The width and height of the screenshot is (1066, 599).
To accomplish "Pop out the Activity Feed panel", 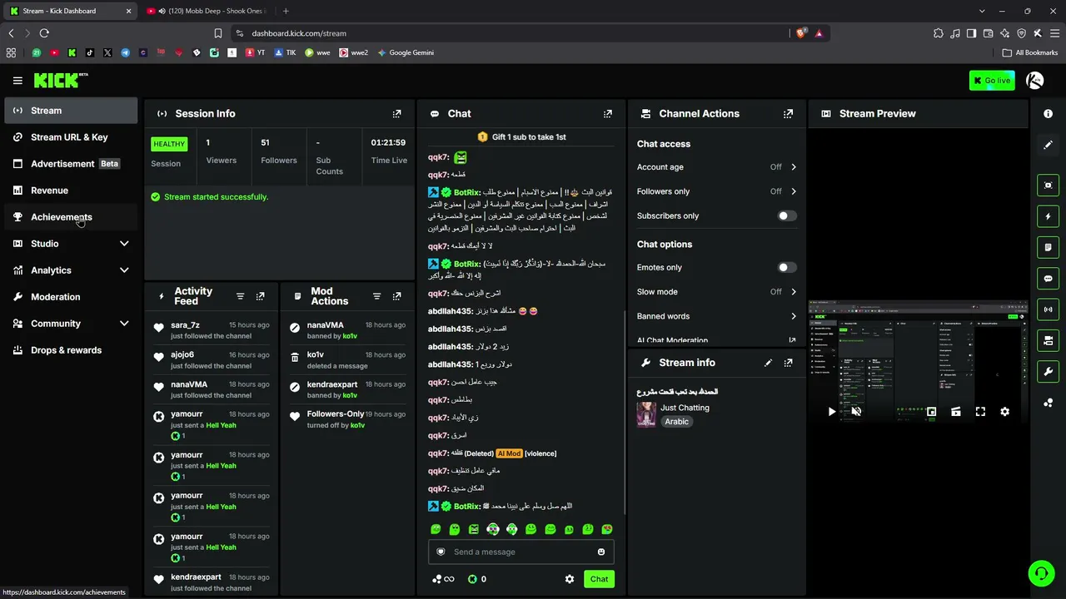I will coord(260,296).
